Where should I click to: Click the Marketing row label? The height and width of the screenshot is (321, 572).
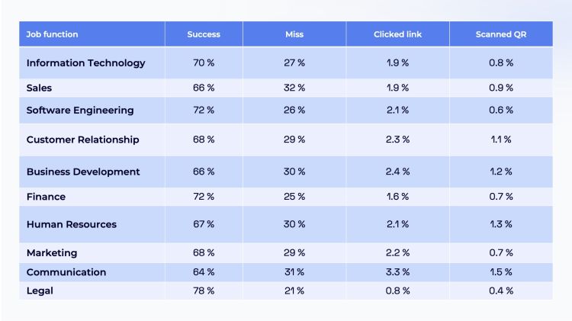point(52,253)
